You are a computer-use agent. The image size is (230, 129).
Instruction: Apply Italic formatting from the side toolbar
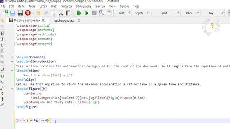pos(2,39)
